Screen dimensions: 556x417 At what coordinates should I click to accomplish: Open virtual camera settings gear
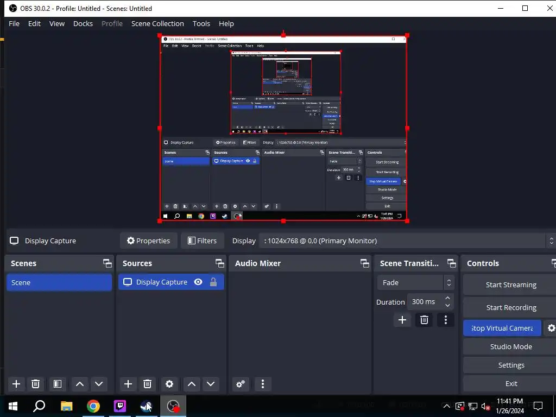pyautogui.click(x=551, y=328)
